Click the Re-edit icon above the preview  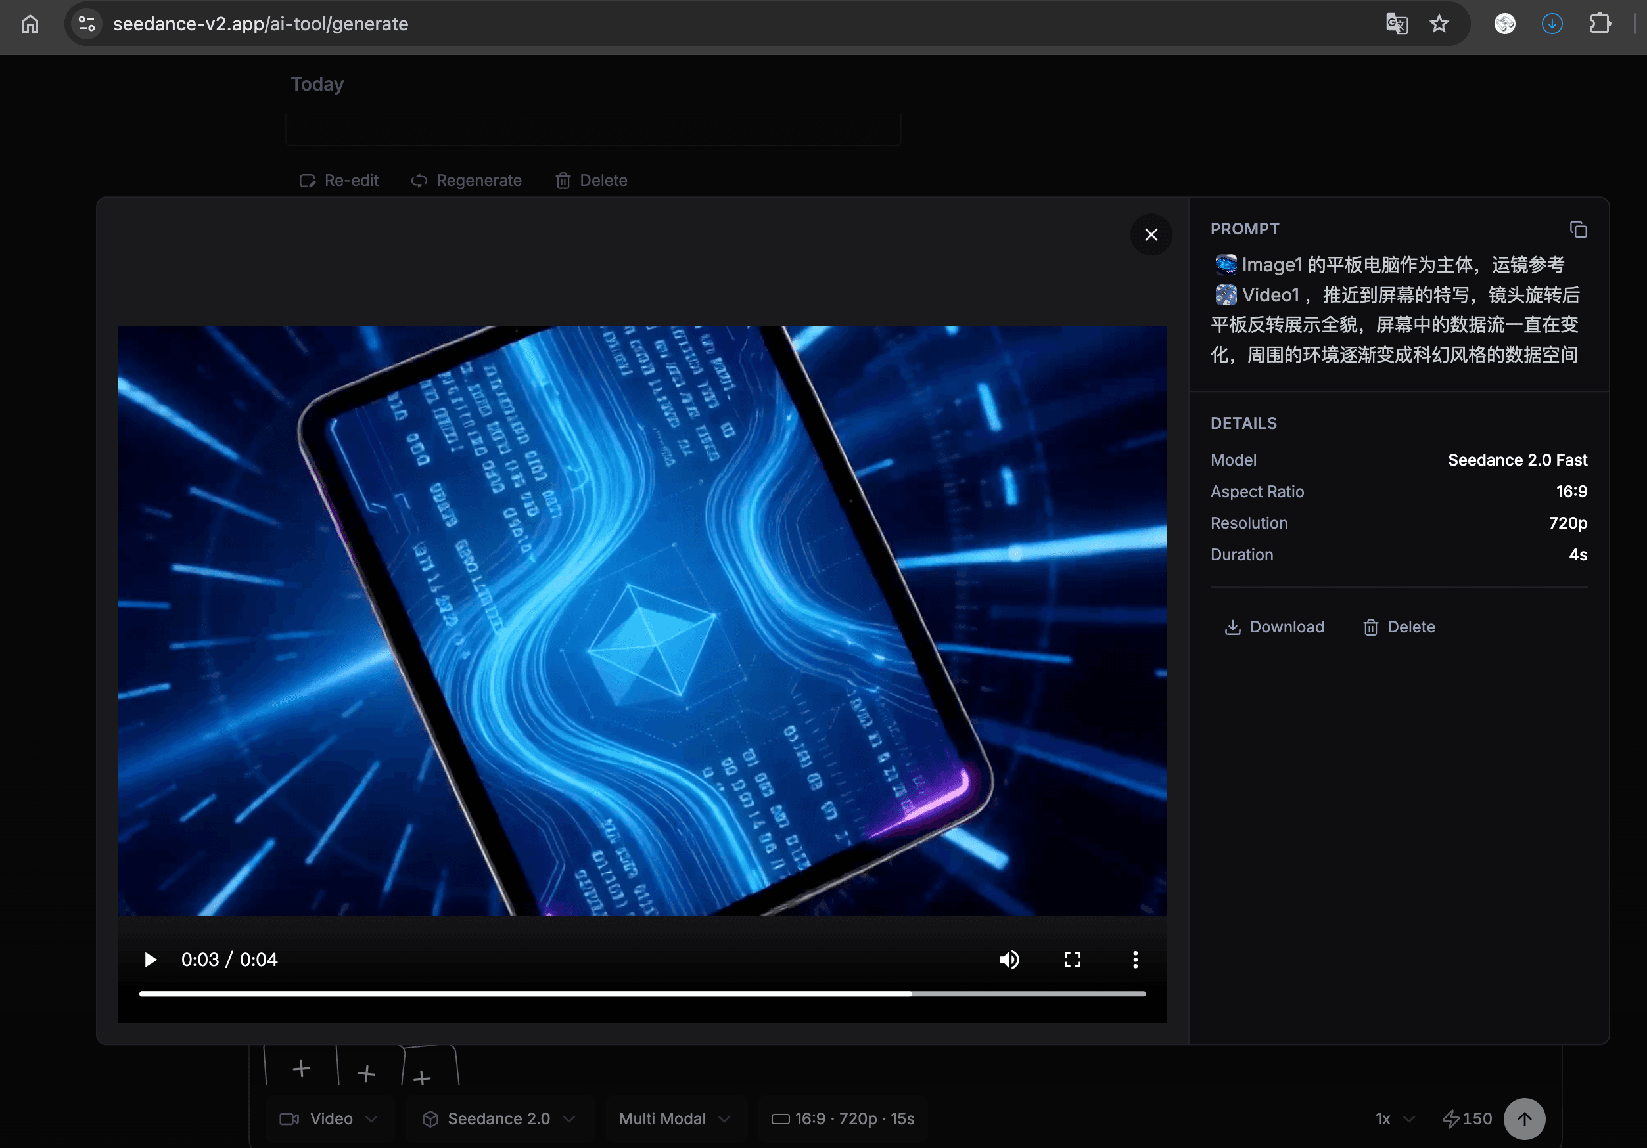[308, 181]
